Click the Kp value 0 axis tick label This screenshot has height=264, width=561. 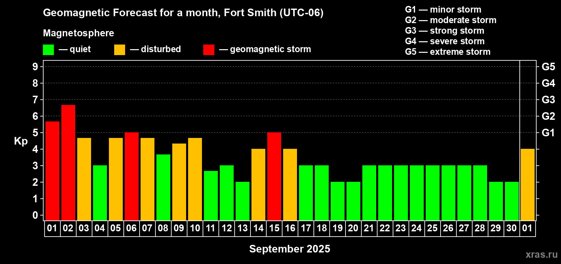[35, 215]
